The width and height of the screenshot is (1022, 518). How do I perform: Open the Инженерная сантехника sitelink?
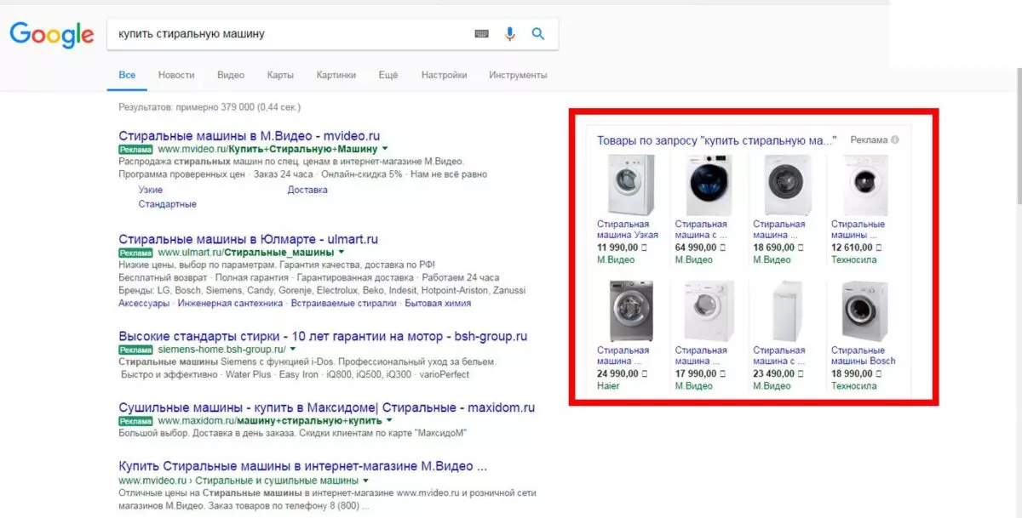tap(231, 303)
